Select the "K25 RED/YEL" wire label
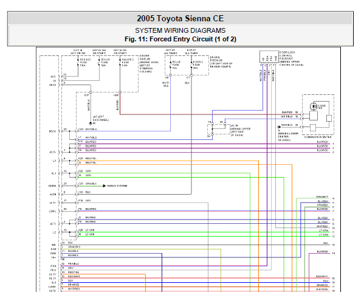Image resolution: width=364 pixels, height=292 pixels. 88,158
